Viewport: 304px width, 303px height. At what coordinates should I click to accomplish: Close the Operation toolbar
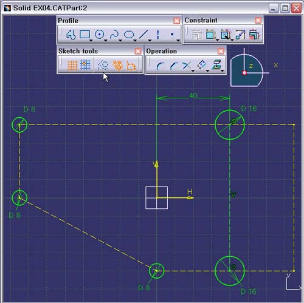(x=221, y=51)
